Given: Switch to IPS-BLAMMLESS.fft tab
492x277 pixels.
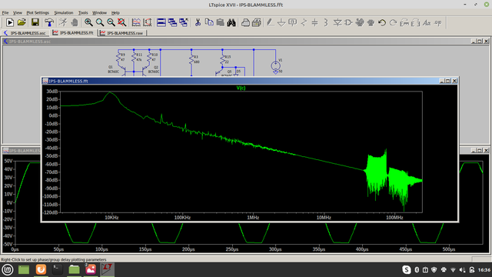Looking at the screenshot, I should (74, 32).
